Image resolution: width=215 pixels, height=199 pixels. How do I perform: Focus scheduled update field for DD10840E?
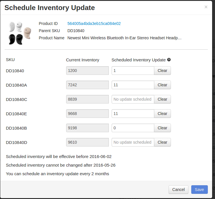(133, 114)
